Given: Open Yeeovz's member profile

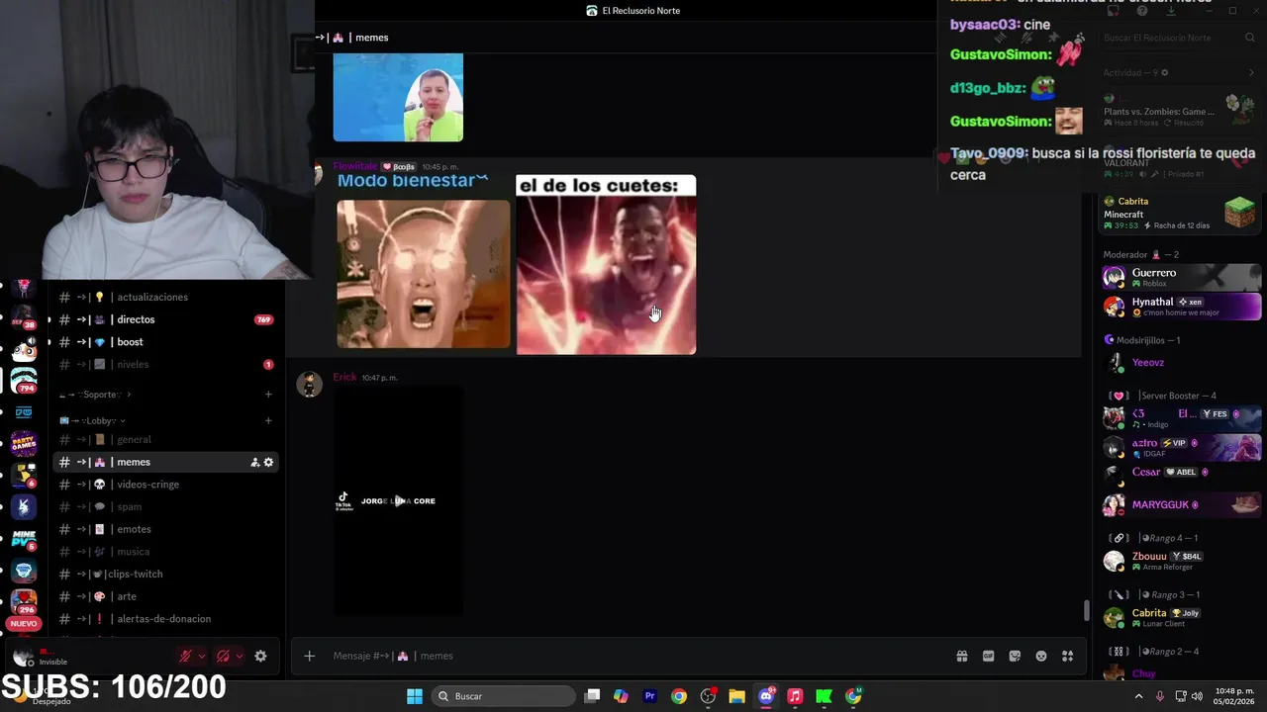Looking at the screenshot, I should 1182,363.
